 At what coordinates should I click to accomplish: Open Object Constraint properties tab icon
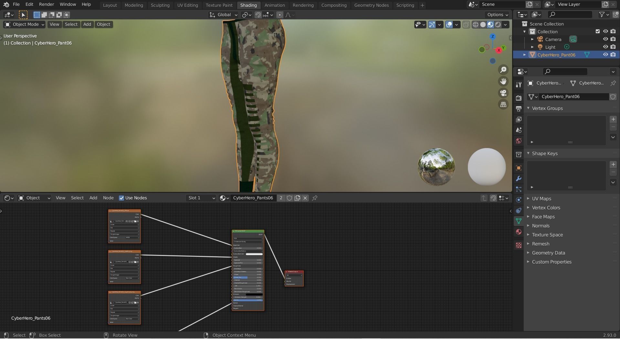[x=519, y=210]
